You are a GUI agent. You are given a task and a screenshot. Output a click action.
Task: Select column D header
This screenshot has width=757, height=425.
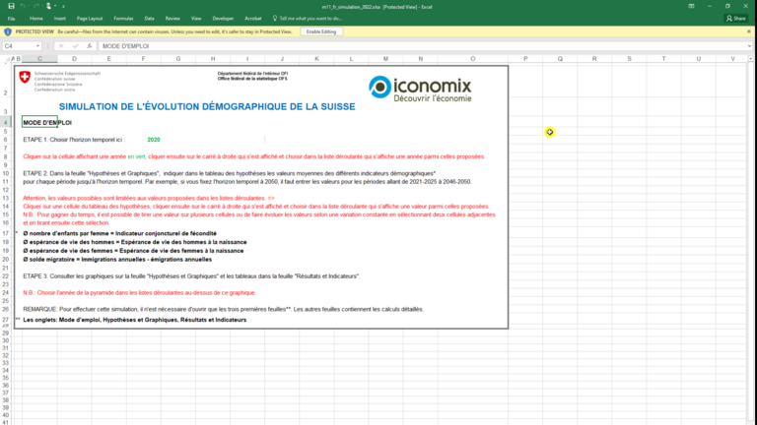click(x=74, y=59)
